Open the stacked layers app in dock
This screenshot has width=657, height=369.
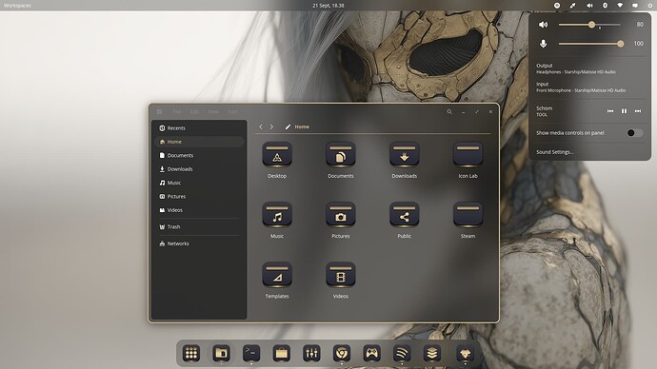tap(432, 354)
